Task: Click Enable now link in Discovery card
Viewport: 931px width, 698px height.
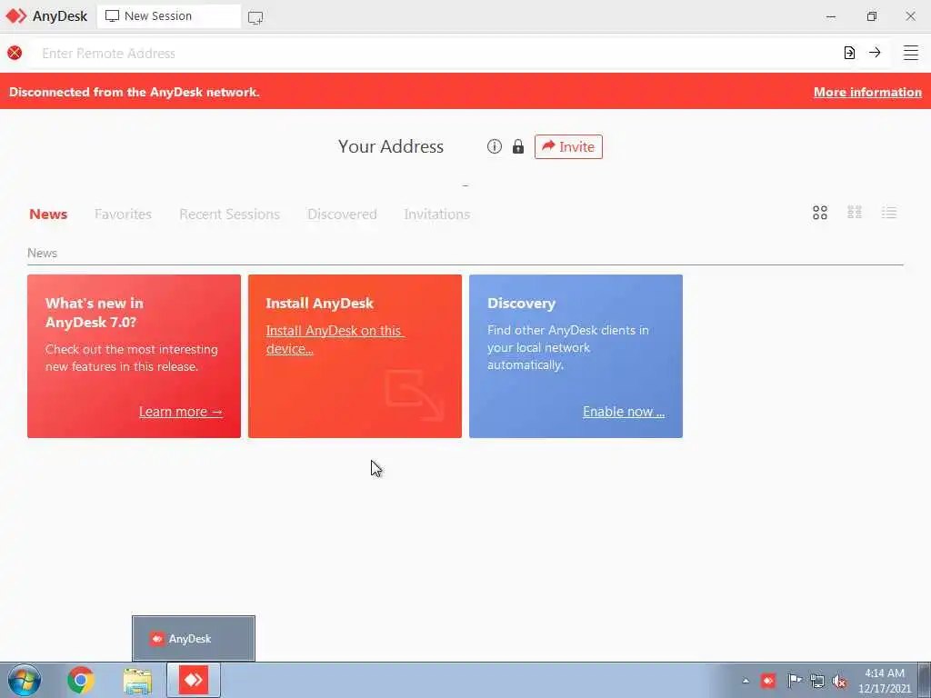Action: coord(624,412)
